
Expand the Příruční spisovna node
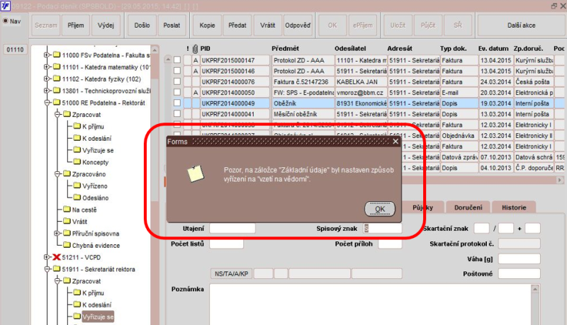(57, 233)
